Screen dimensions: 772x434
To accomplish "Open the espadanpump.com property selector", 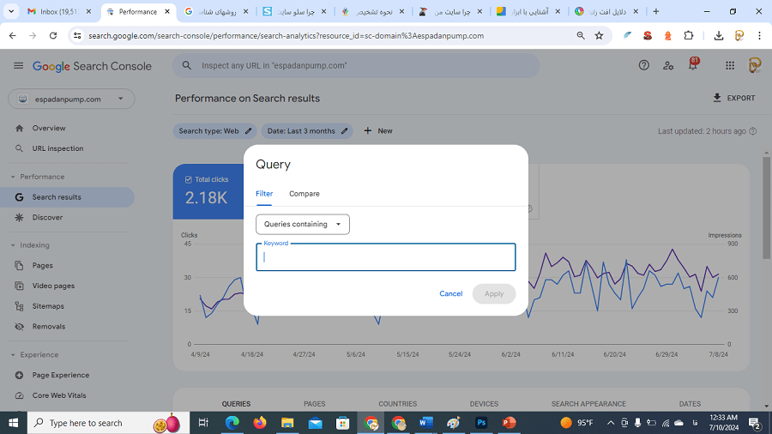I will 71,99.
